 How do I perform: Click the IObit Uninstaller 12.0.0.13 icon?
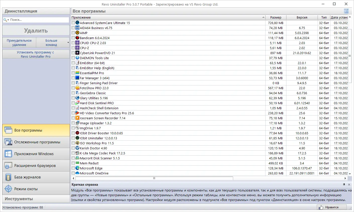(77, 138)
